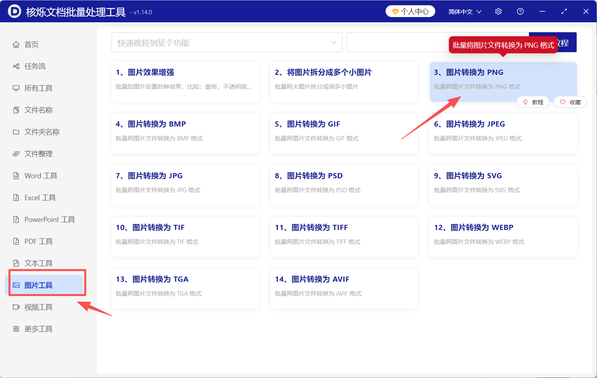Open Word 工具 from the sidebar
597x378 pixels.
point(40,175)
